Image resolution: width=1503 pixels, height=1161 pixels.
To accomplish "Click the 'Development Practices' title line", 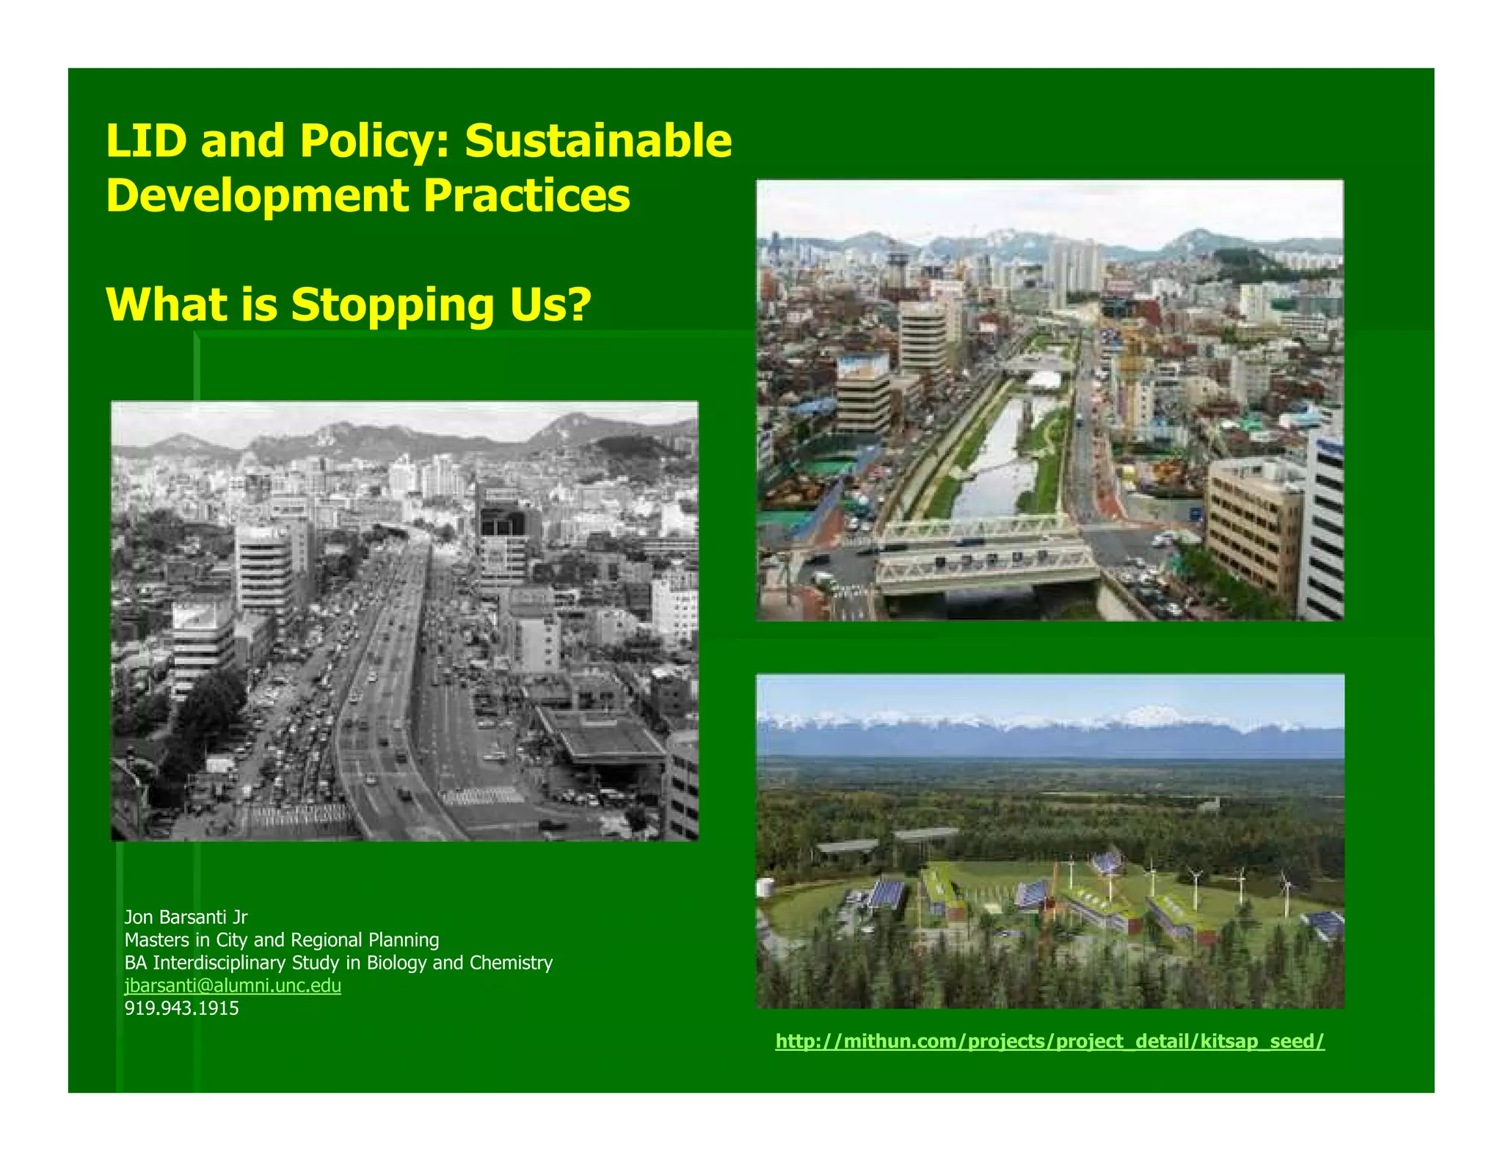I will (368, 195).
